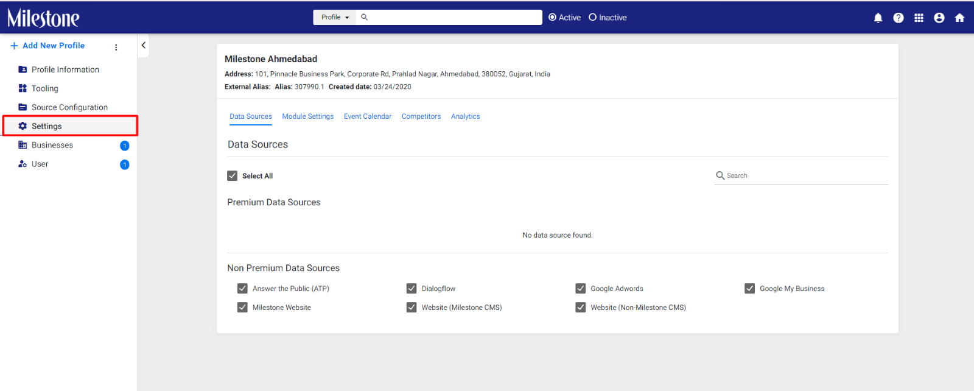Click the plus icon beside Add New Profile
Viewport: 974px width, 391px height.
click(14, 46)
